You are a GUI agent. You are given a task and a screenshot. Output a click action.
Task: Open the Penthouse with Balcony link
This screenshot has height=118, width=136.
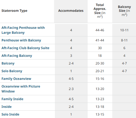[x=21, y=40]
